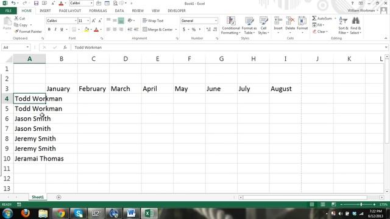
Task: Open Skype from the taskbar
Action: tap(78, 214)
